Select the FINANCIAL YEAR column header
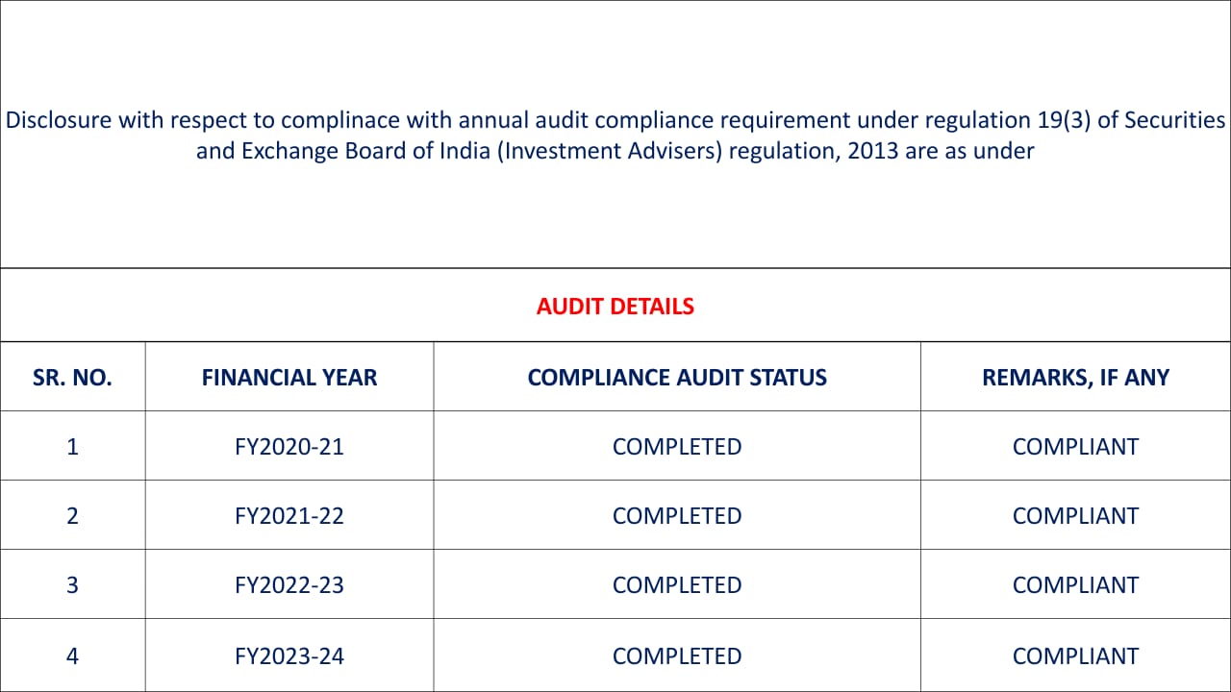 point(289,378)
